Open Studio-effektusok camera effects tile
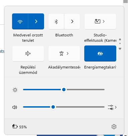 click(100, 21)
